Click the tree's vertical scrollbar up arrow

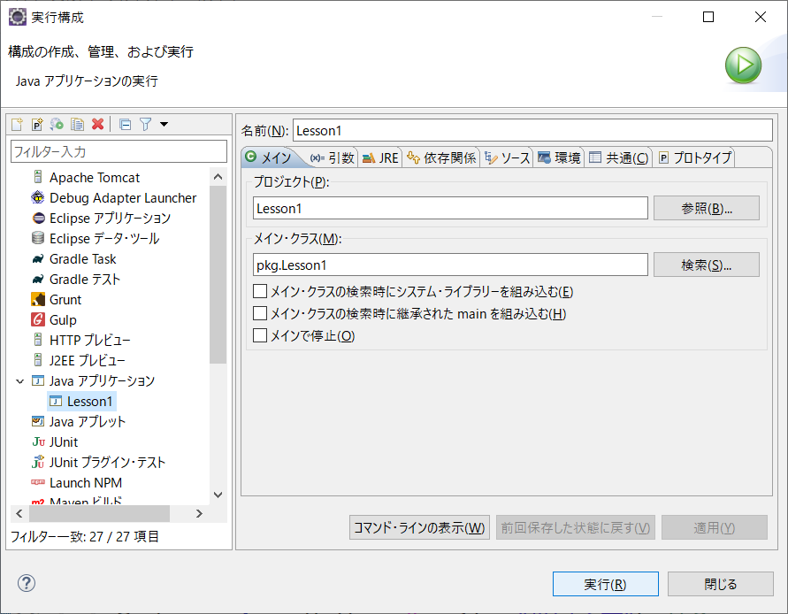(218, 177)
